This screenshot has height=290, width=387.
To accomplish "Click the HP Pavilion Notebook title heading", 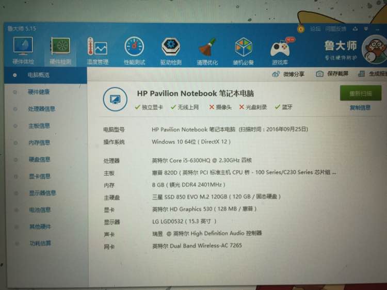I will [x=196, y=93].
